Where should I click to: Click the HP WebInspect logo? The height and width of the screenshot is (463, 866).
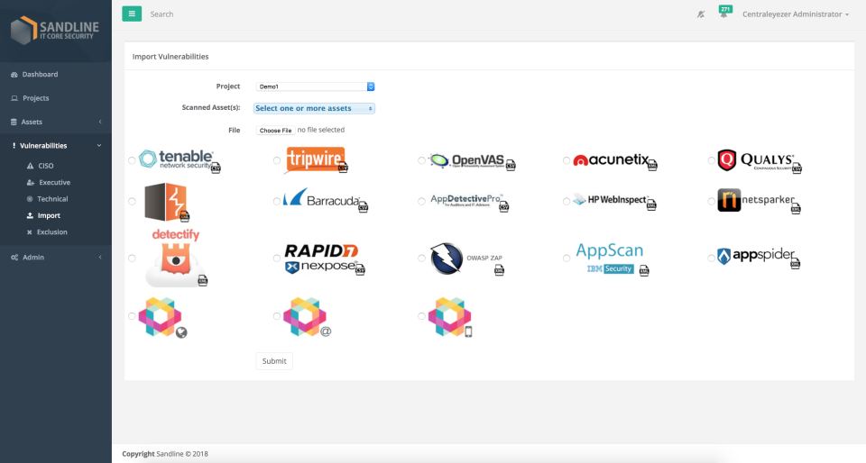click(614, 201)
